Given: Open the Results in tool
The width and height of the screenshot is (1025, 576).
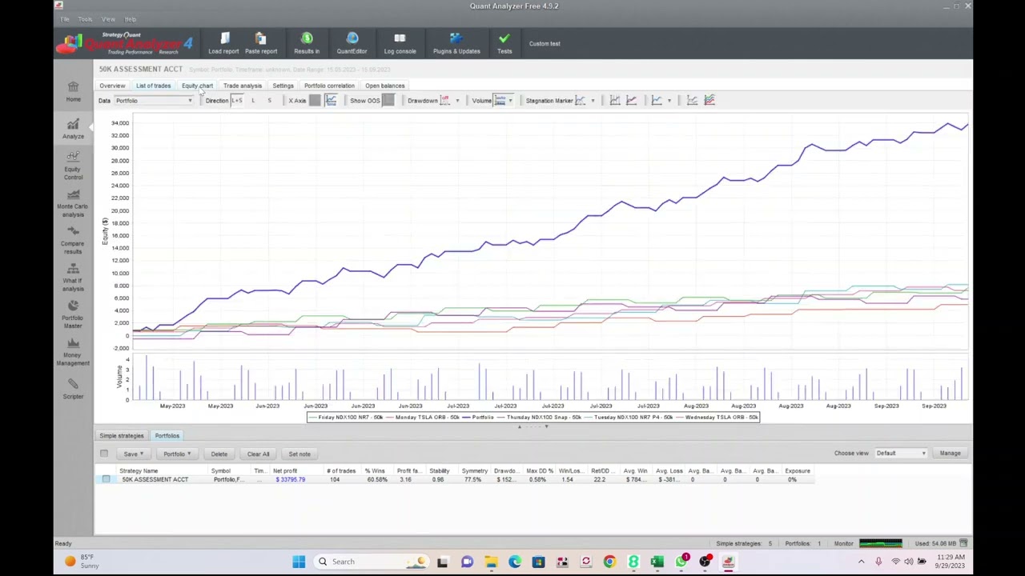Looking at the screenshot, I should 307,44.
